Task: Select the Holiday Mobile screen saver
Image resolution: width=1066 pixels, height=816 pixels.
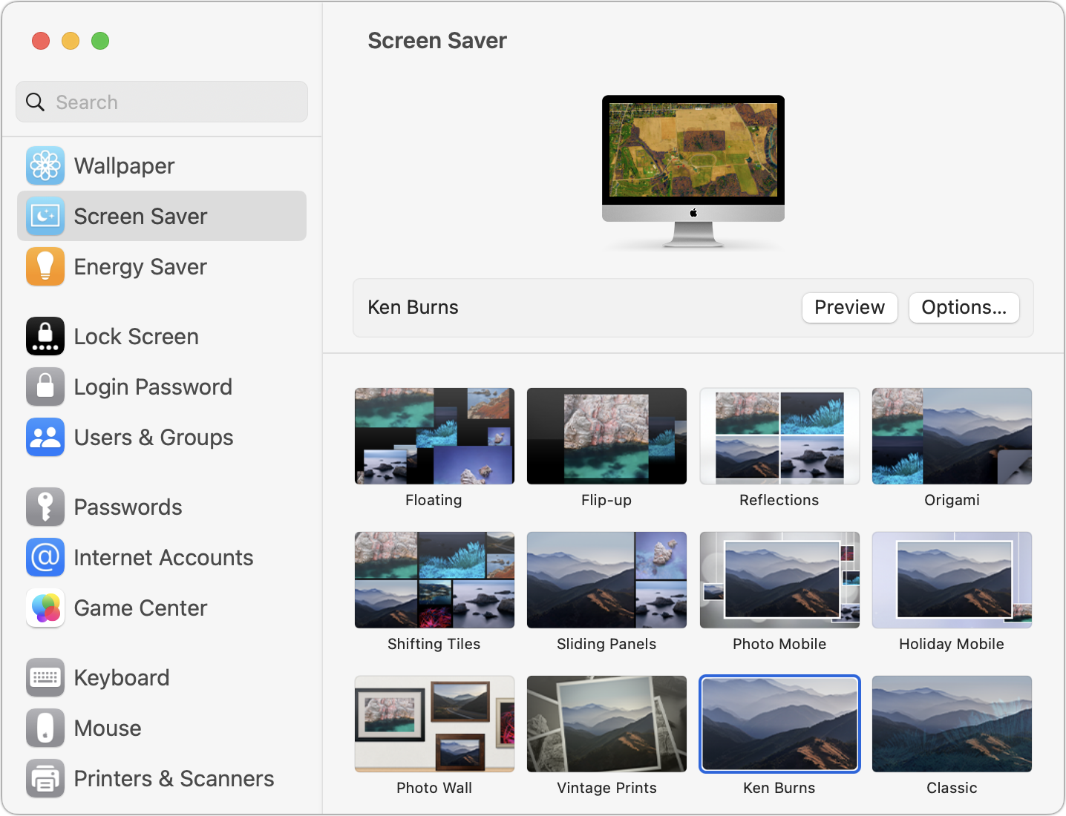Action: (x=952, y=580)
